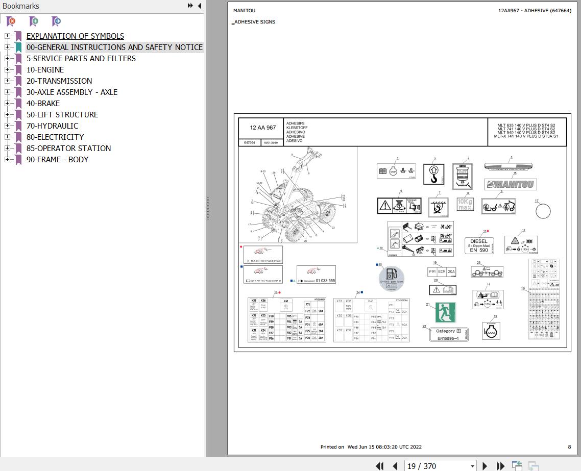Click bookmark icon beside 70-HYDRAULIC

(18, 126)
